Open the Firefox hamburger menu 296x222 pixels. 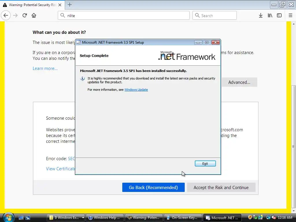pos(290,15)
